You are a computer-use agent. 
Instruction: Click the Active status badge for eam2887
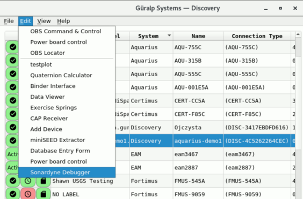pos(12,167)
